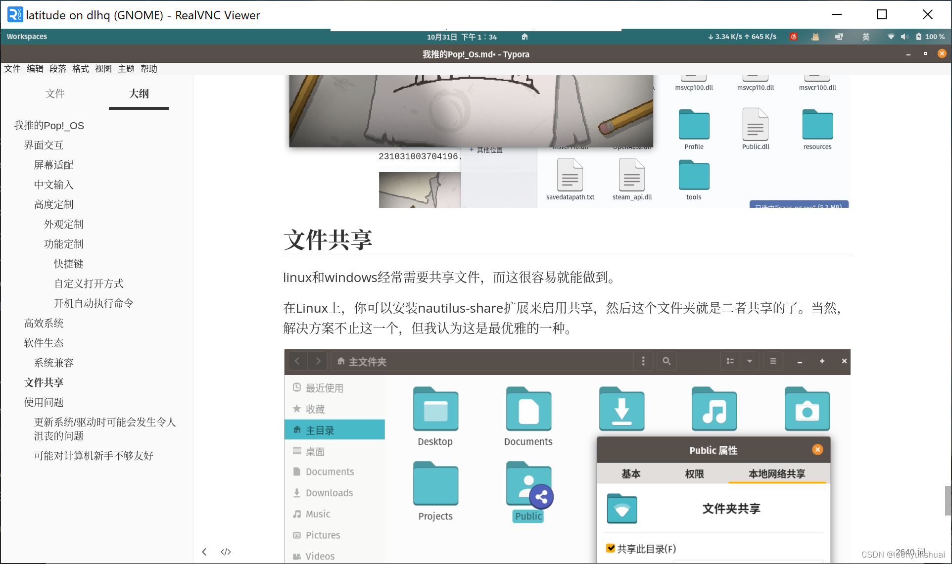Click the battery 100 % indicator

[x=930, y=37]
